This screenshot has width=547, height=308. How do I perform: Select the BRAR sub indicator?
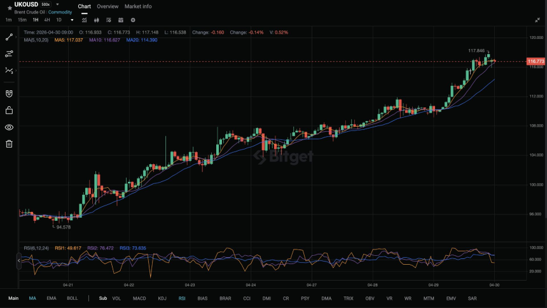225,298
